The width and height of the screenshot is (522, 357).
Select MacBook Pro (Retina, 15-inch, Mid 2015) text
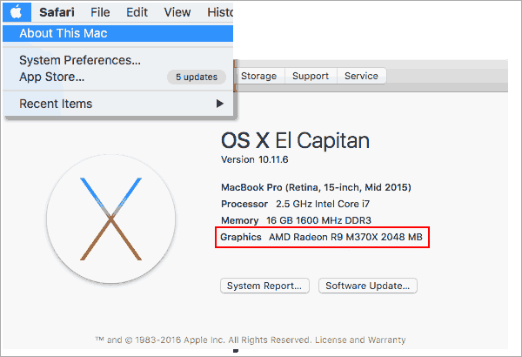(x=316, y=187)
